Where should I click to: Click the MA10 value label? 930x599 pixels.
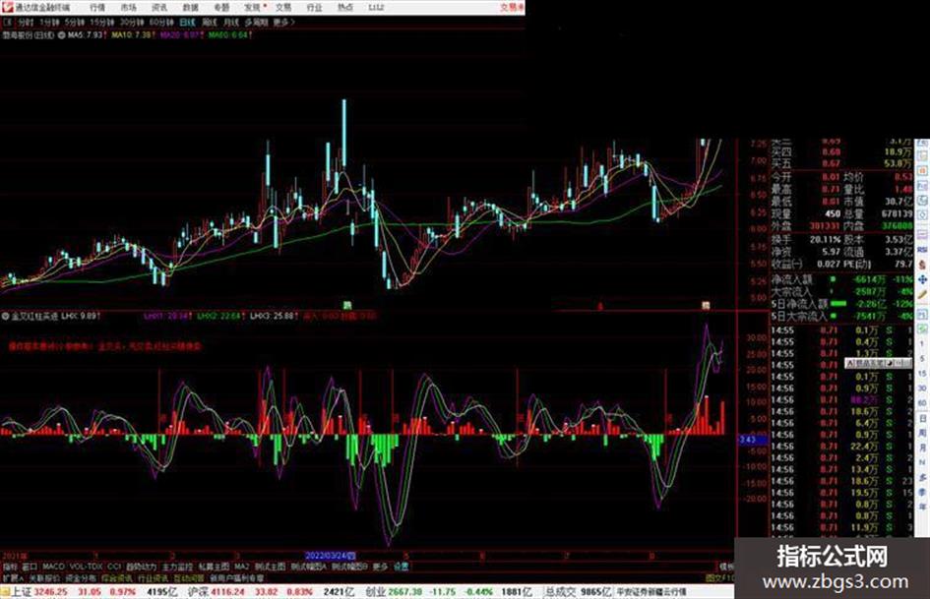click(x=134, y=35)
